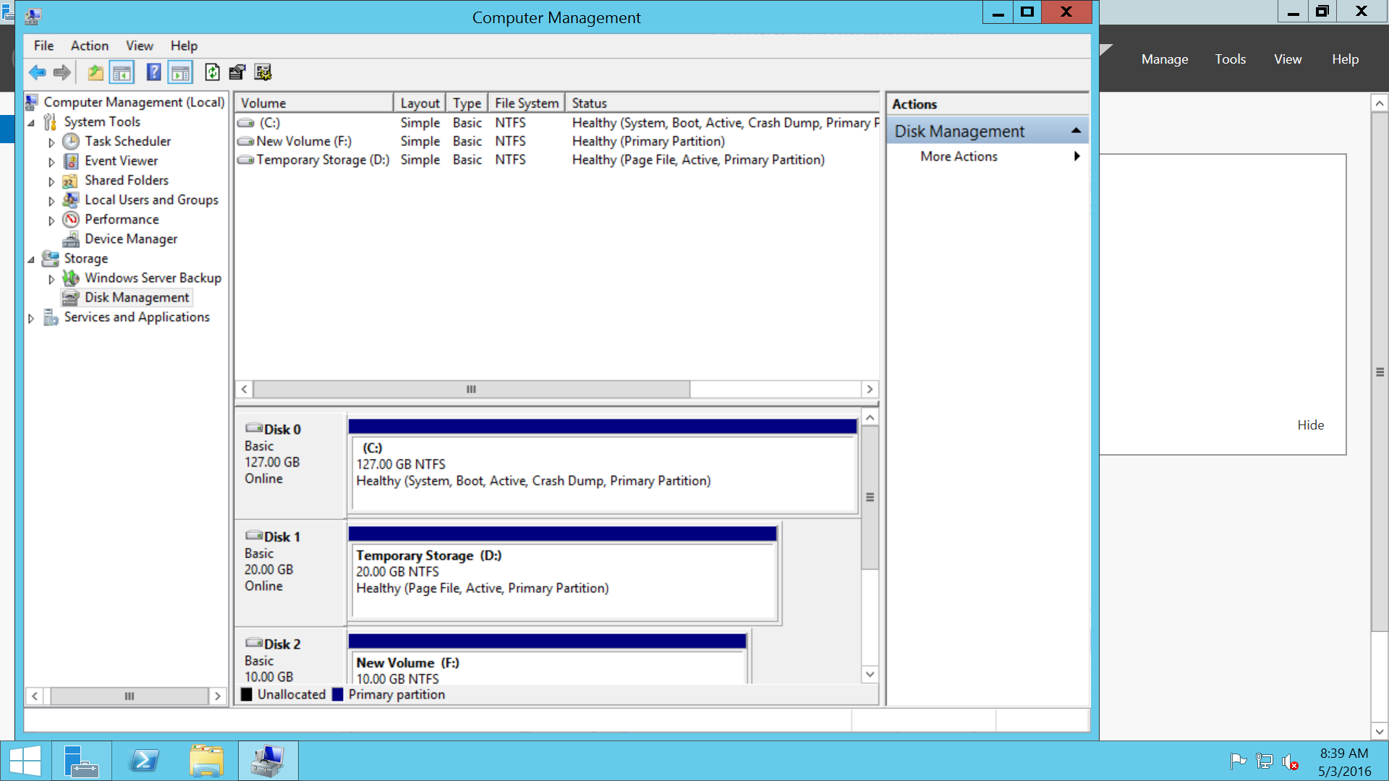1389x781 pixels.
Task: Click the Event Viewer icon
Action: tap(71, 161)
